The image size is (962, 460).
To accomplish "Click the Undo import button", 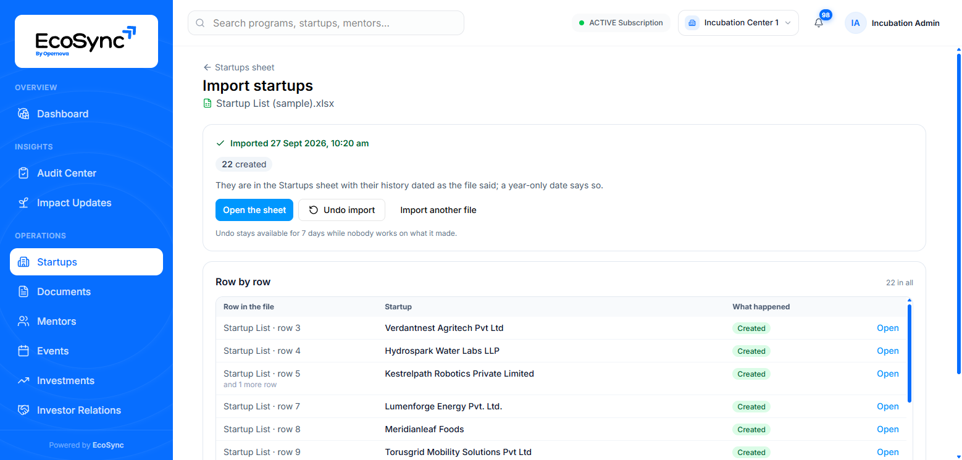I will click(341, 210).
